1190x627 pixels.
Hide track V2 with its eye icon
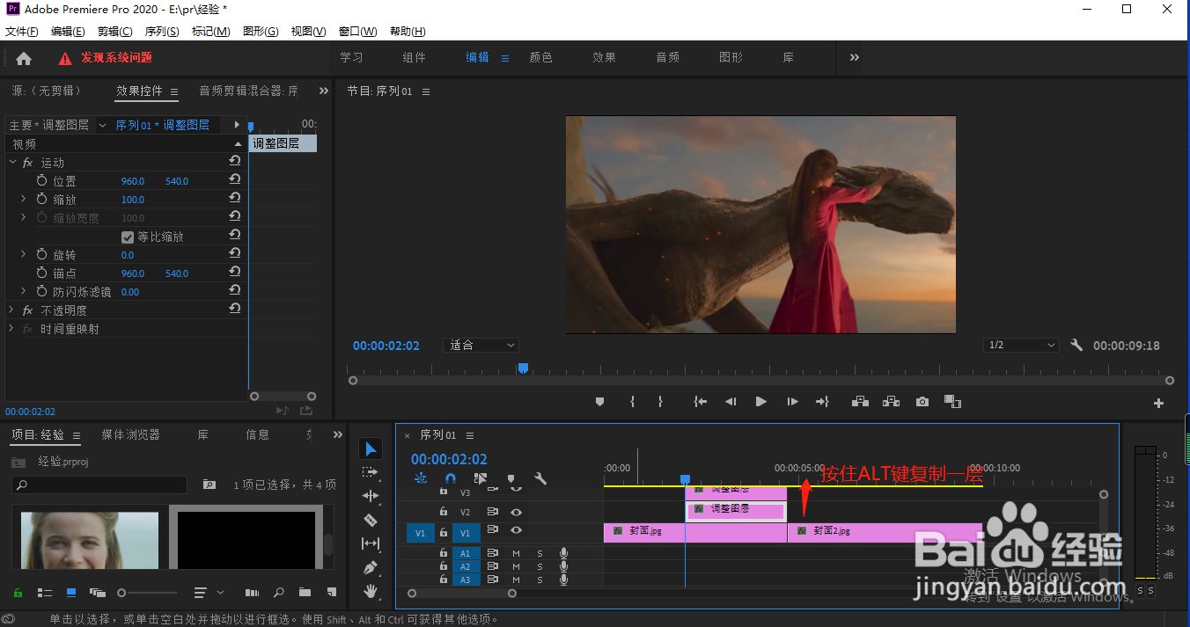pos(517,512)
